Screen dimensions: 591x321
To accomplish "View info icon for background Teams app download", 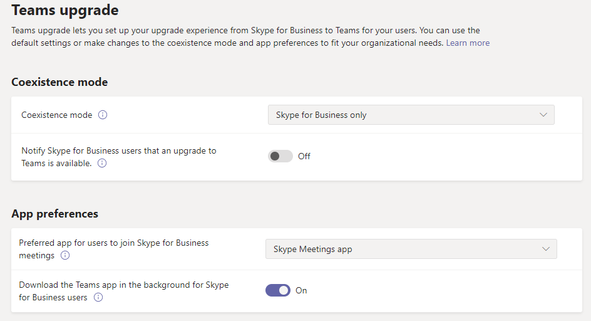I will [98, 297].
